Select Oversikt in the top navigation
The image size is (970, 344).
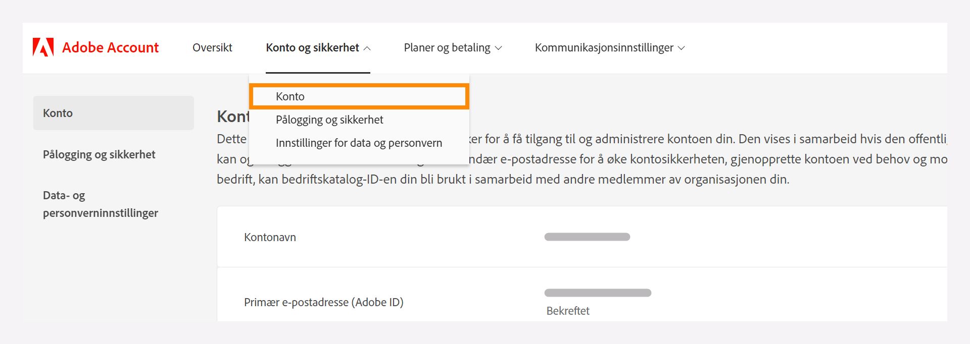pyautogui.click(x=212, y=47)
